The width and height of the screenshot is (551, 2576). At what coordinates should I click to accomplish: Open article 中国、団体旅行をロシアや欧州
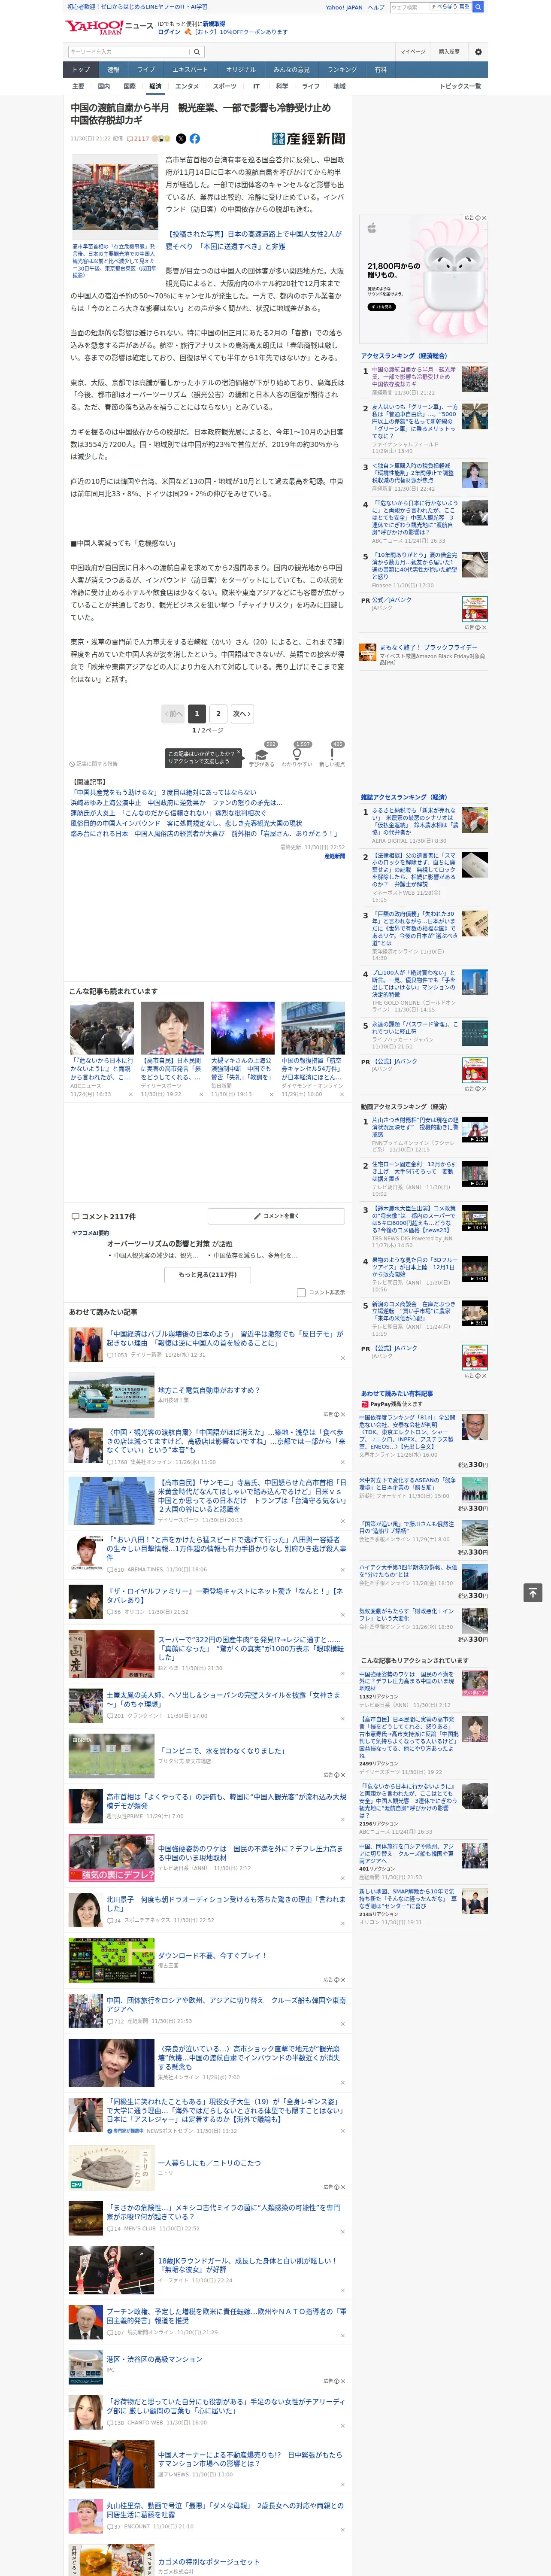[x=226, y=2005]
